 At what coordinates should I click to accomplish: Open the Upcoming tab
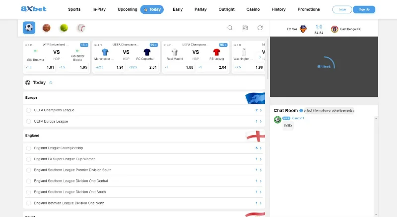pos(128,9)
